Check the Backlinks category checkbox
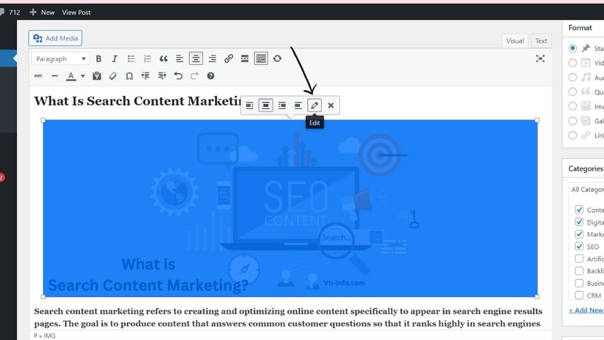The height and width of the screenshot is (340, 604). [x=579, y=271]
